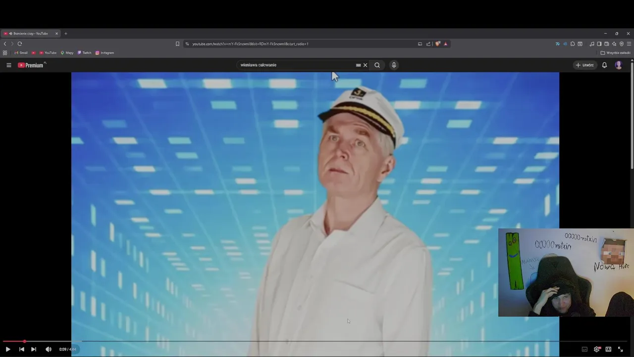Run search with magnifier button

(x=377, y=65)
